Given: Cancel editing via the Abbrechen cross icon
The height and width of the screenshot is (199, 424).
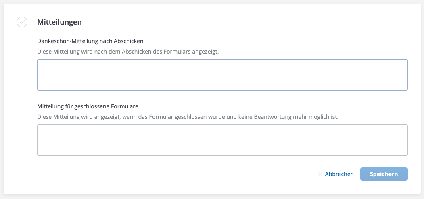Looking at the screenshot, I should click(x=320, y=174).
